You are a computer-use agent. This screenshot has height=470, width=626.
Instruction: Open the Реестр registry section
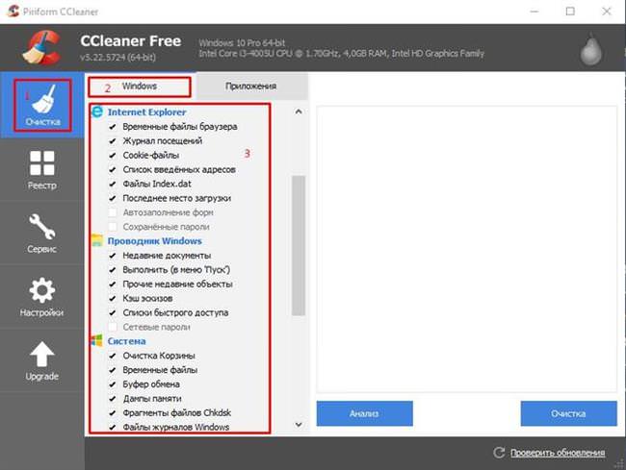tap(42, 170)
